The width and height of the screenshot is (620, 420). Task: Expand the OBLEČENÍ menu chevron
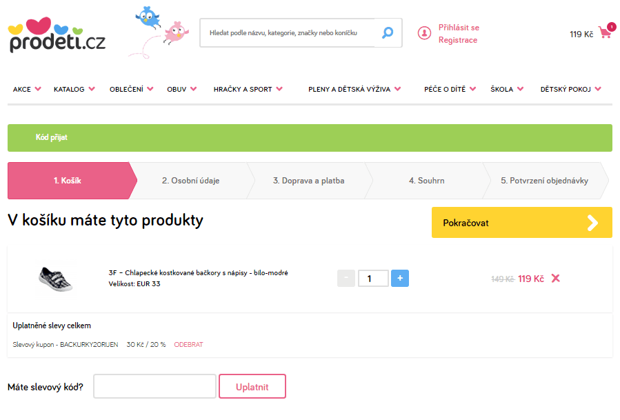coord(150,89)
